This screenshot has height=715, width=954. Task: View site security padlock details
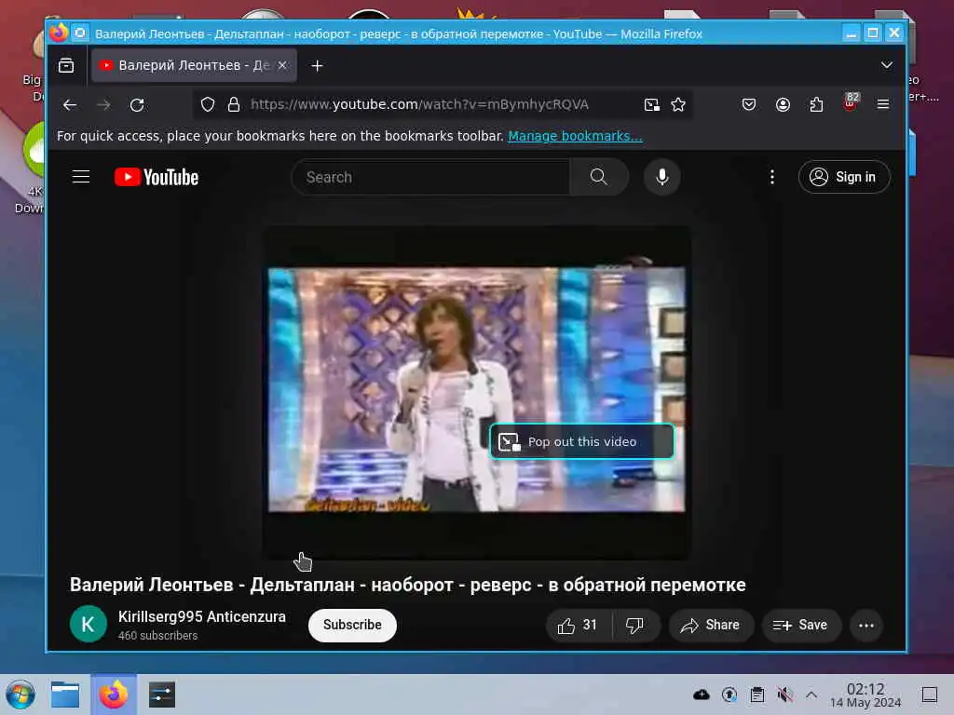click(234, 104)
